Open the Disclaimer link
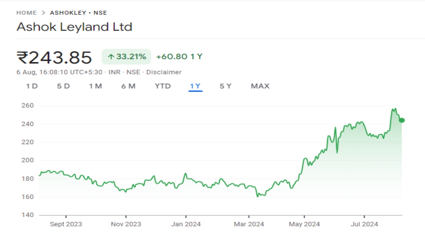 [164, 72]
